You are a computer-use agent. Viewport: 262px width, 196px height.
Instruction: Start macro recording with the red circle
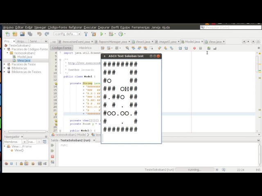pyautogui.click(x=194, y=48)
